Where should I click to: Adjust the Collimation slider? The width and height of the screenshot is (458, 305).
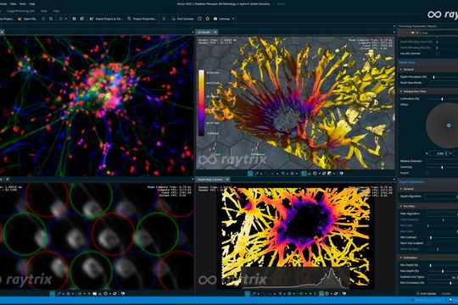(442, 99)
